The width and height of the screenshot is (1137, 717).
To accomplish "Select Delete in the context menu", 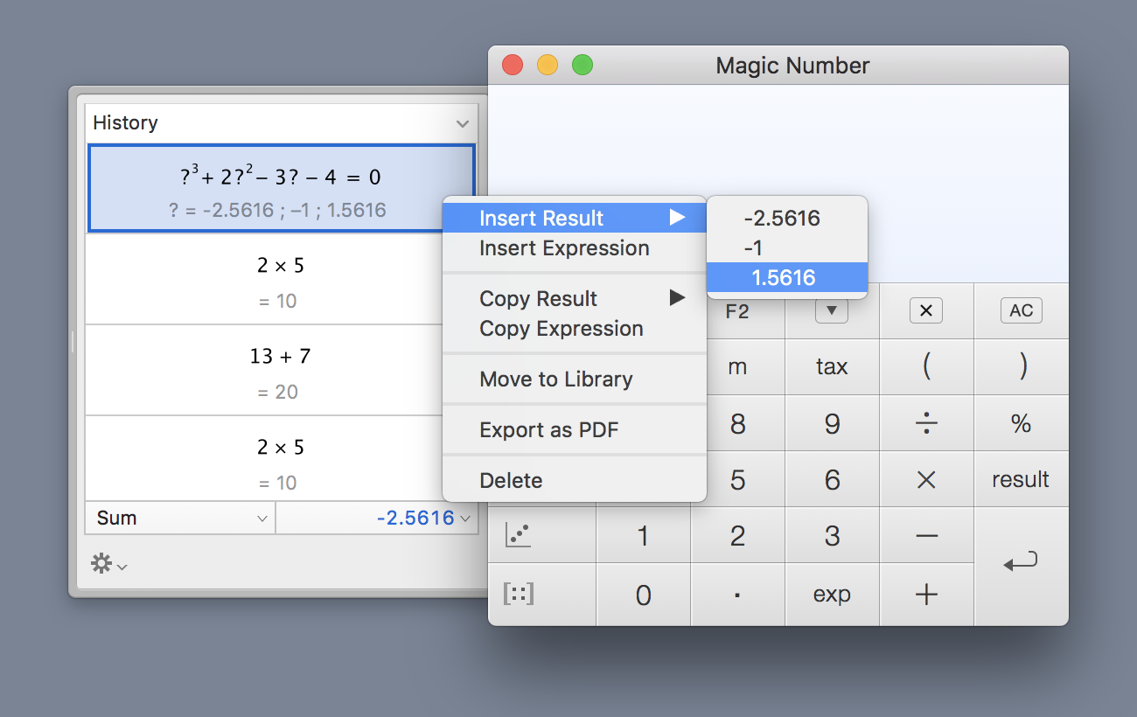I will point(574,481).
